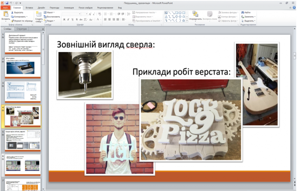This screenshot has height=191, width=297.
Task: Open Направление текста text direction
Action: pos(144,13)
